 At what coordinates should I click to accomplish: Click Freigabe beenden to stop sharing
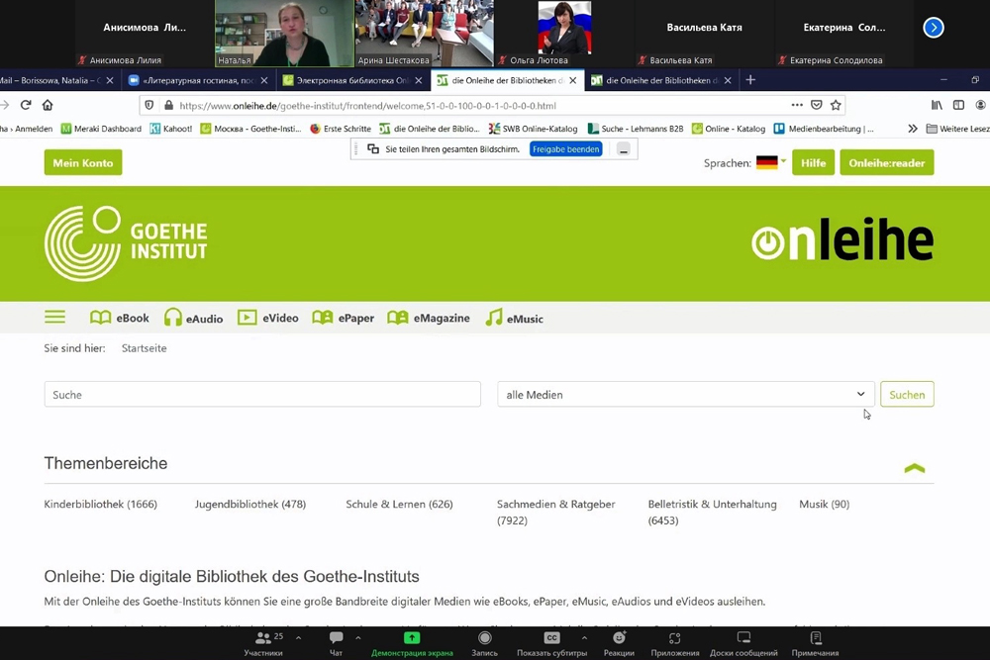[x=565, y=149]
